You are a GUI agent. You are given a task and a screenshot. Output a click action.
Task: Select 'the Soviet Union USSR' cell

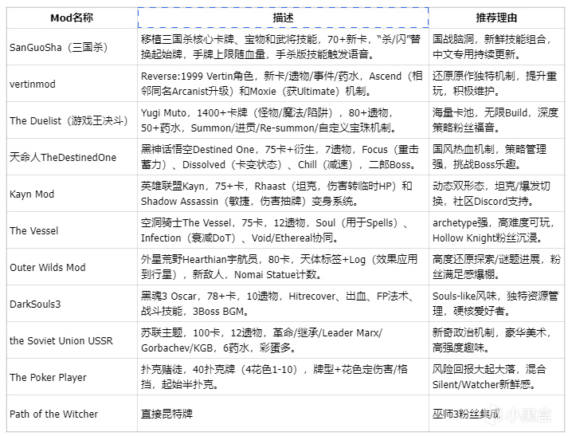click(x=72, y=340)
